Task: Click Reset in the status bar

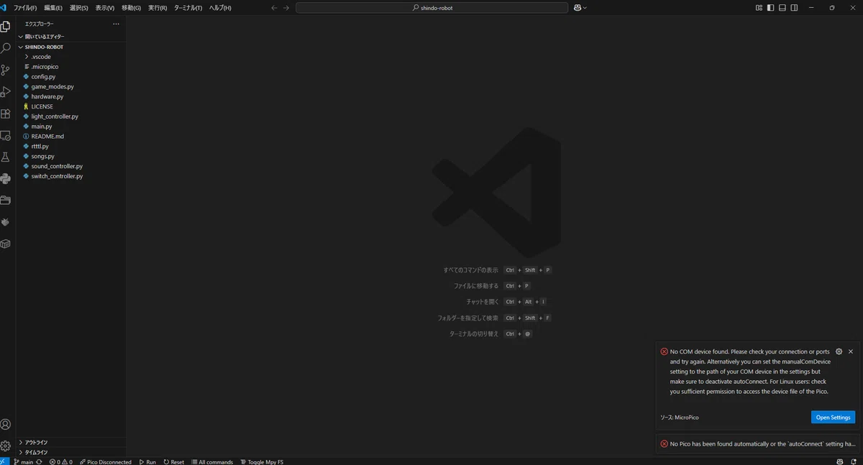Action: tap(173, 461)
